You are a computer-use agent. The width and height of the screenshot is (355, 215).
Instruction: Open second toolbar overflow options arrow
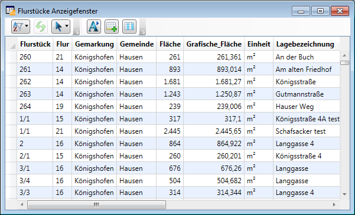click(x=142, y=32)
